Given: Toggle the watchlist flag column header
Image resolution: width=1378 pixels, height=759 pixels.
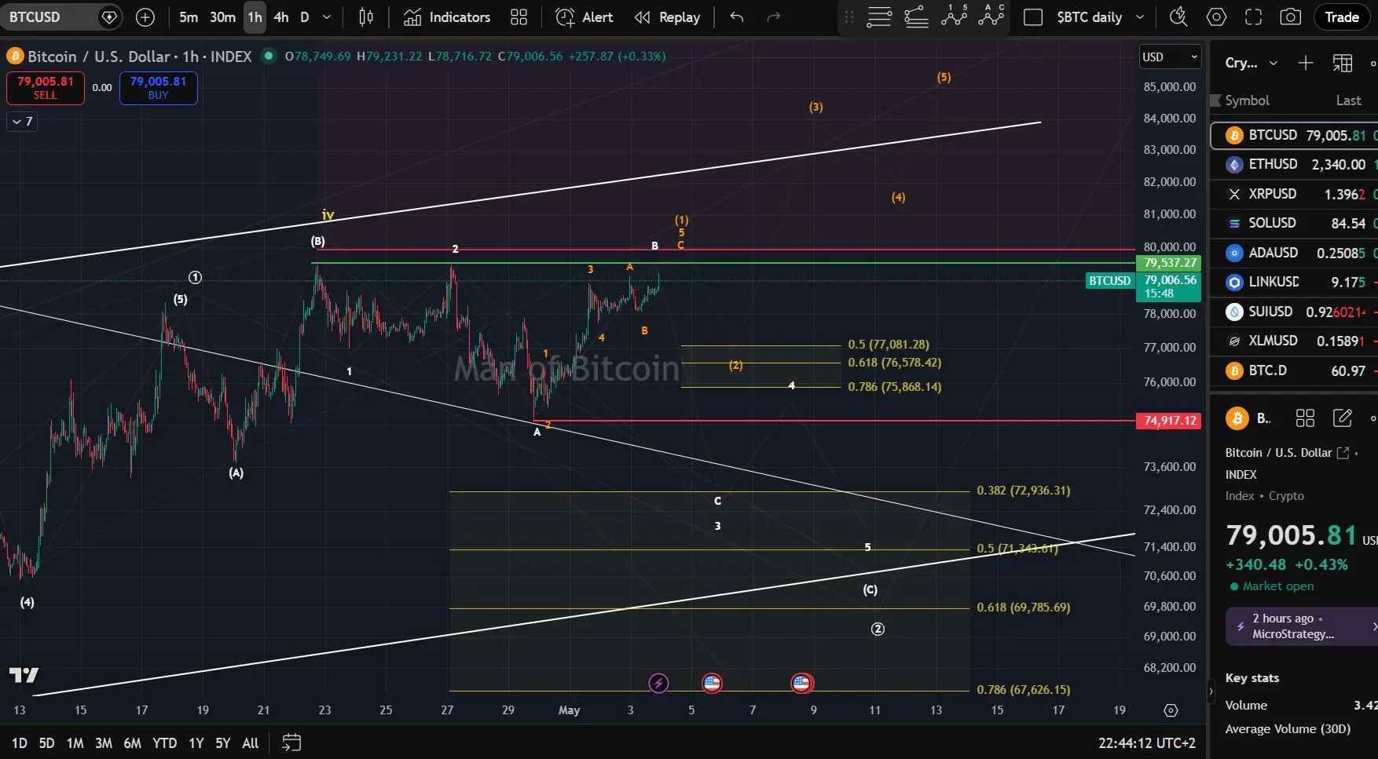Looking at the screenshot, I should [1215, 100].
